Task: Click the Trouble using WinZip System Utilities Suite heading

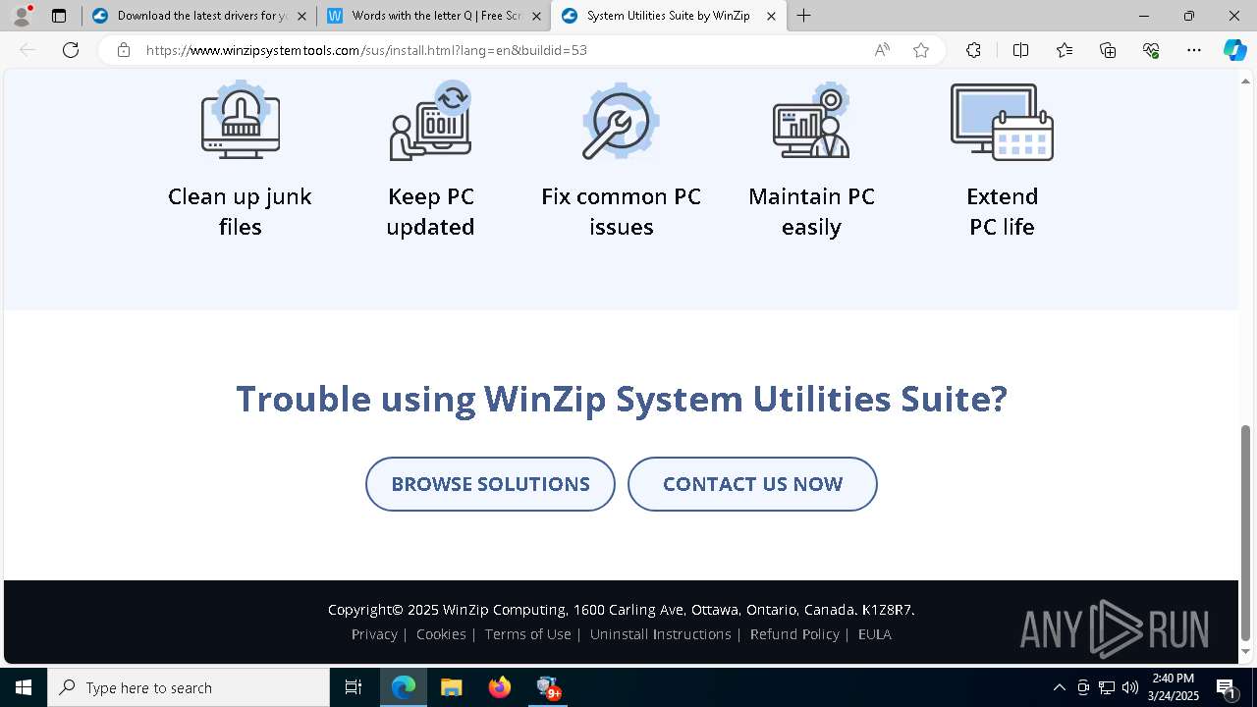Action: click(622, 399)
